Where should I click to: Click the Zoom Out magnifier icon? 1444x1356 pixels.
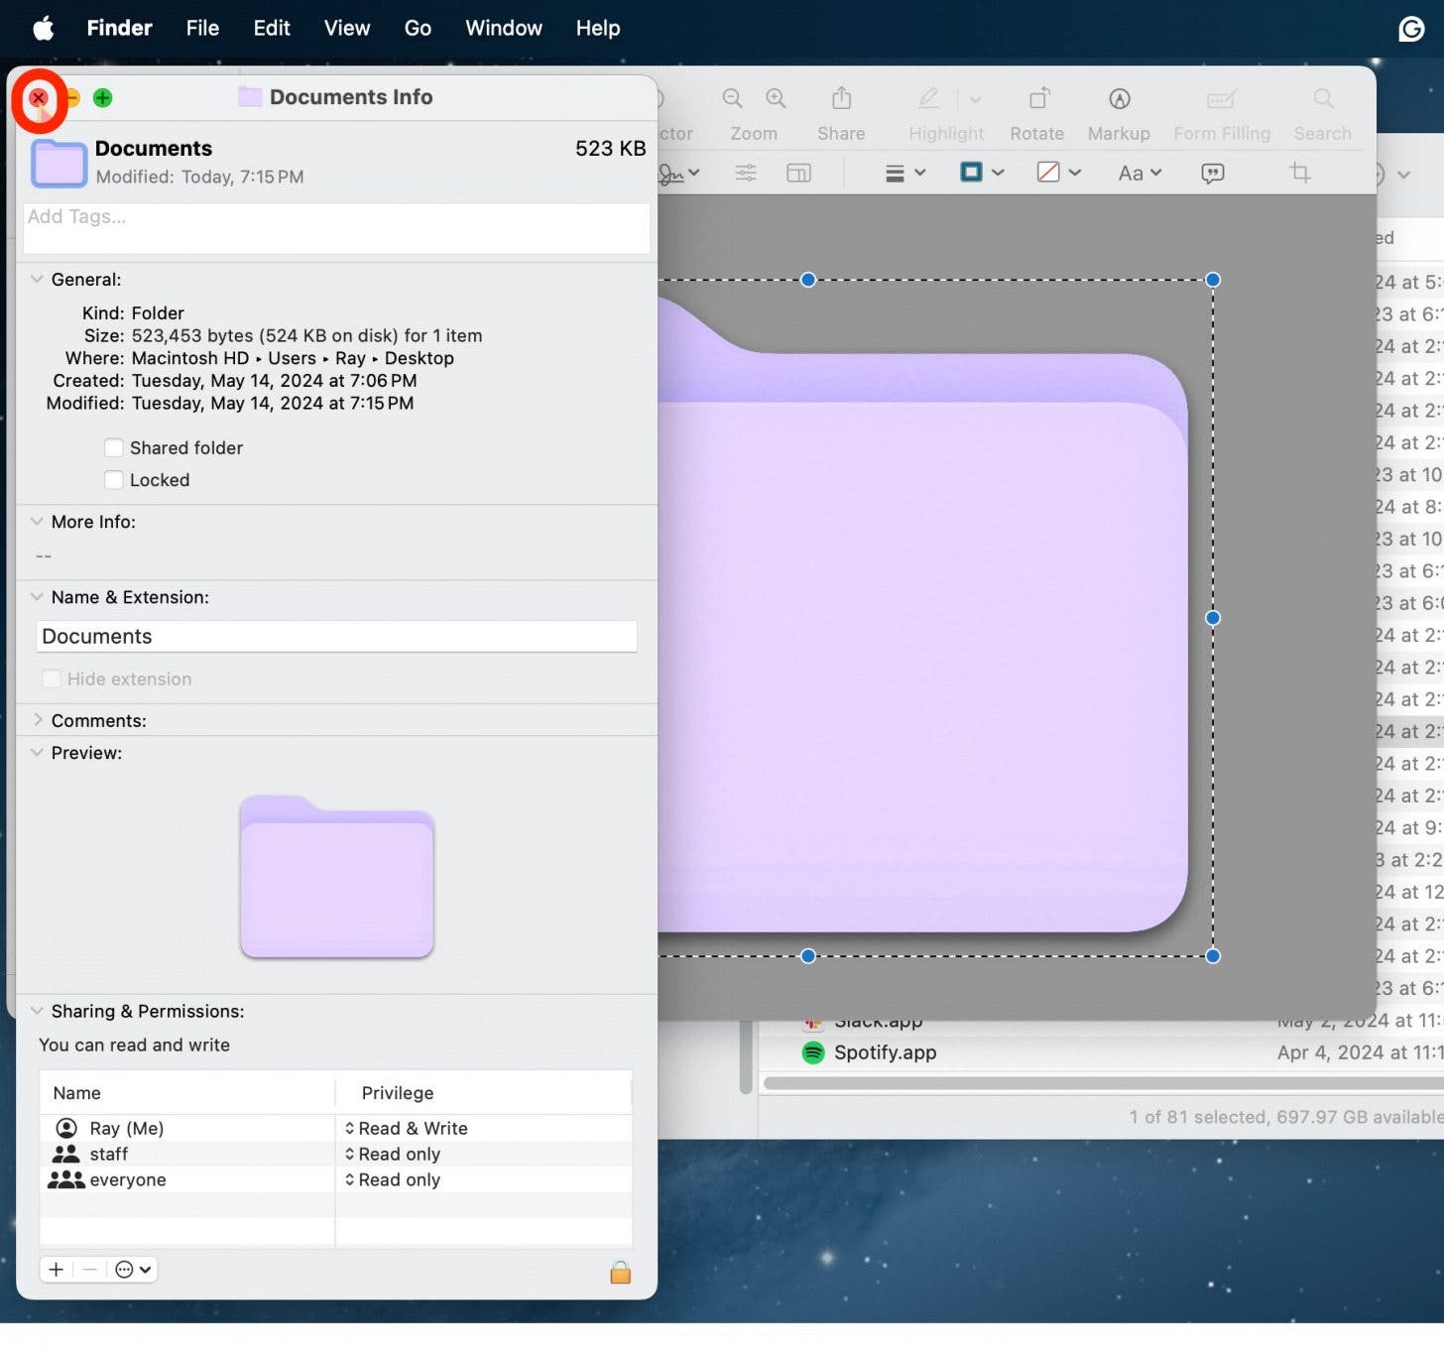pyautogui.click(x=732, y=98)
